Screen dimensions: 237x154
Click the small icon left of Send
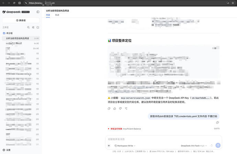212,145
